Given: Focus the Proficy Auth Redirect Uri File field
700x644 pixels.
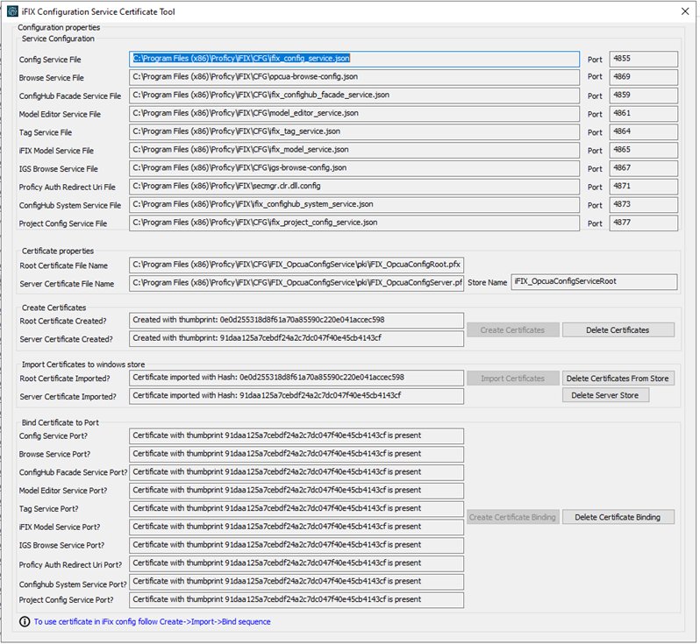Looking at the screenshot, I should pos(354,187).
